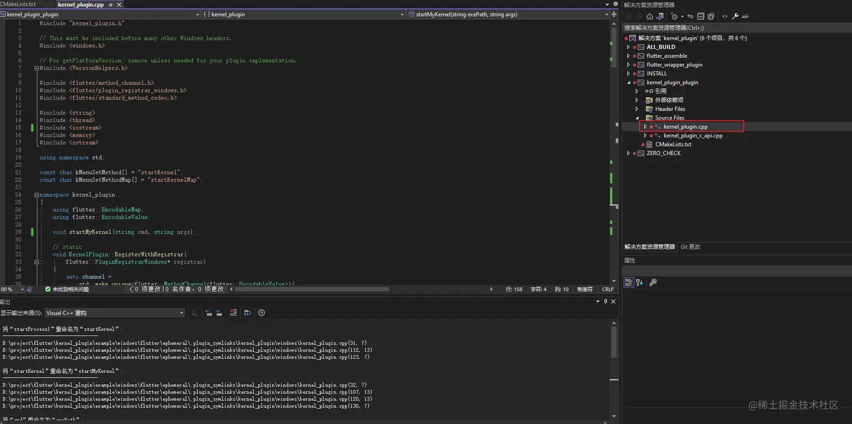Select the 解决方案资源管理器 bottom tab
The height and width of the screenshot is (424, 852).
click(x=650, y=247)
